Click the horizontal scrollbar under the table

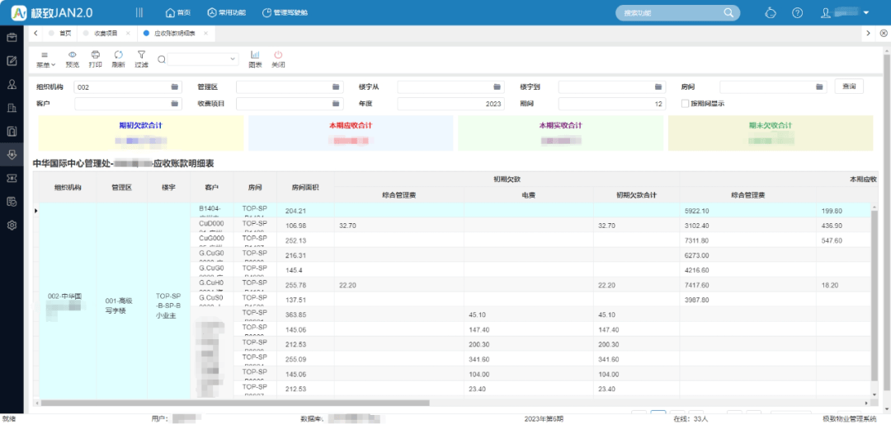point(235,403)
